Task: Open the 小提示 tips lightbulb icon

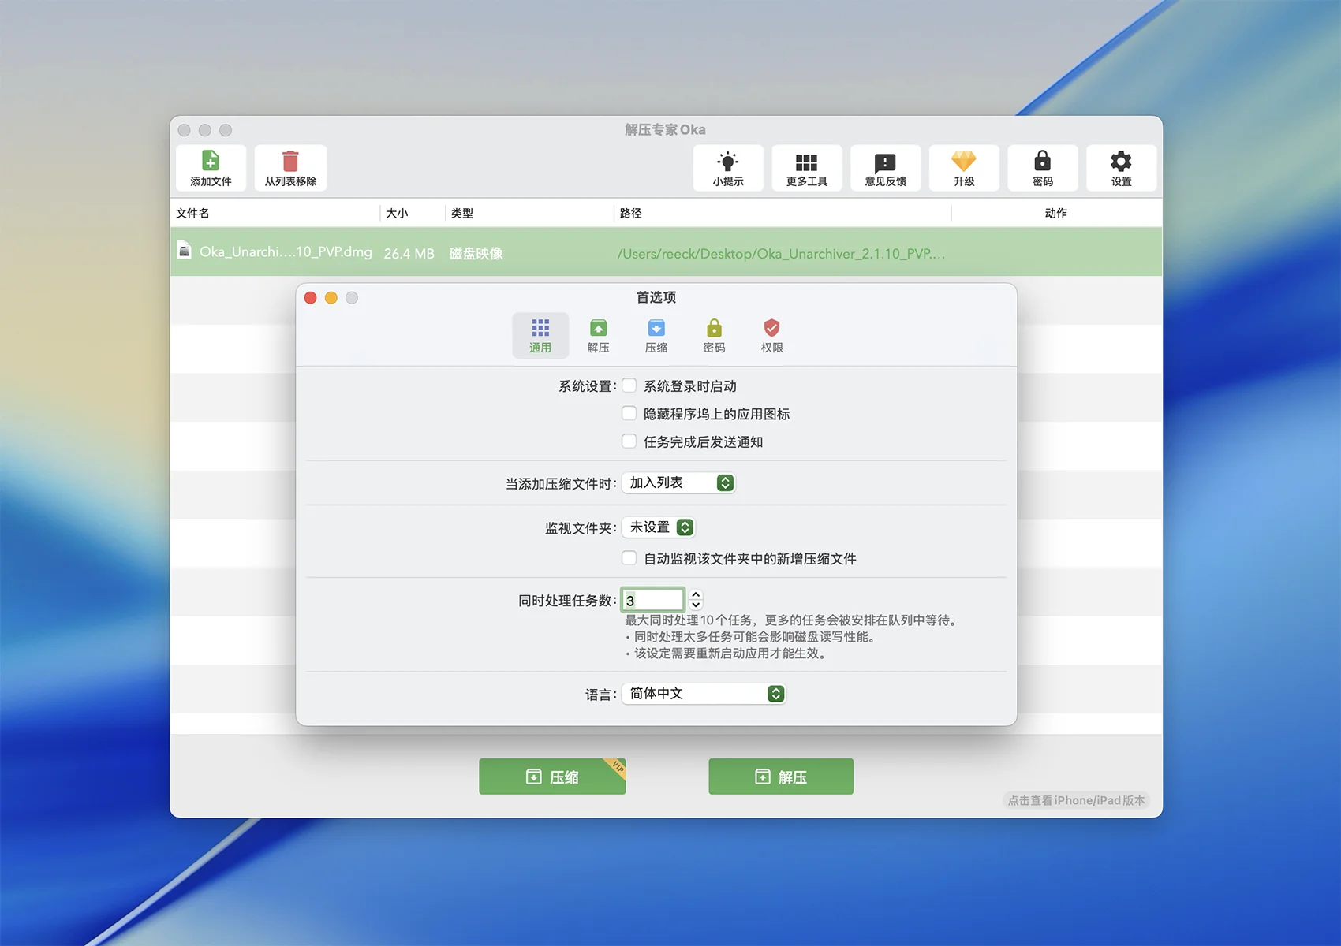Action: point(727,162)
